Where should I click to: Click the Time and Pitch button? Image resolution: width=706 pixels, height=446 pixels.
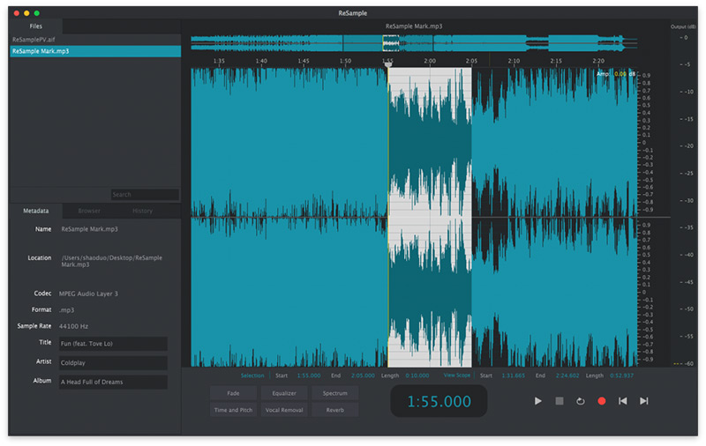[234, 410]
